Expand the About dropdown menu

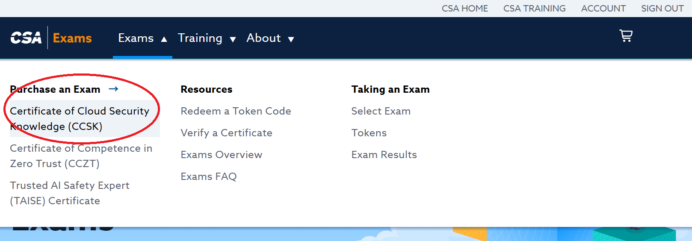(x=270, y=38)
